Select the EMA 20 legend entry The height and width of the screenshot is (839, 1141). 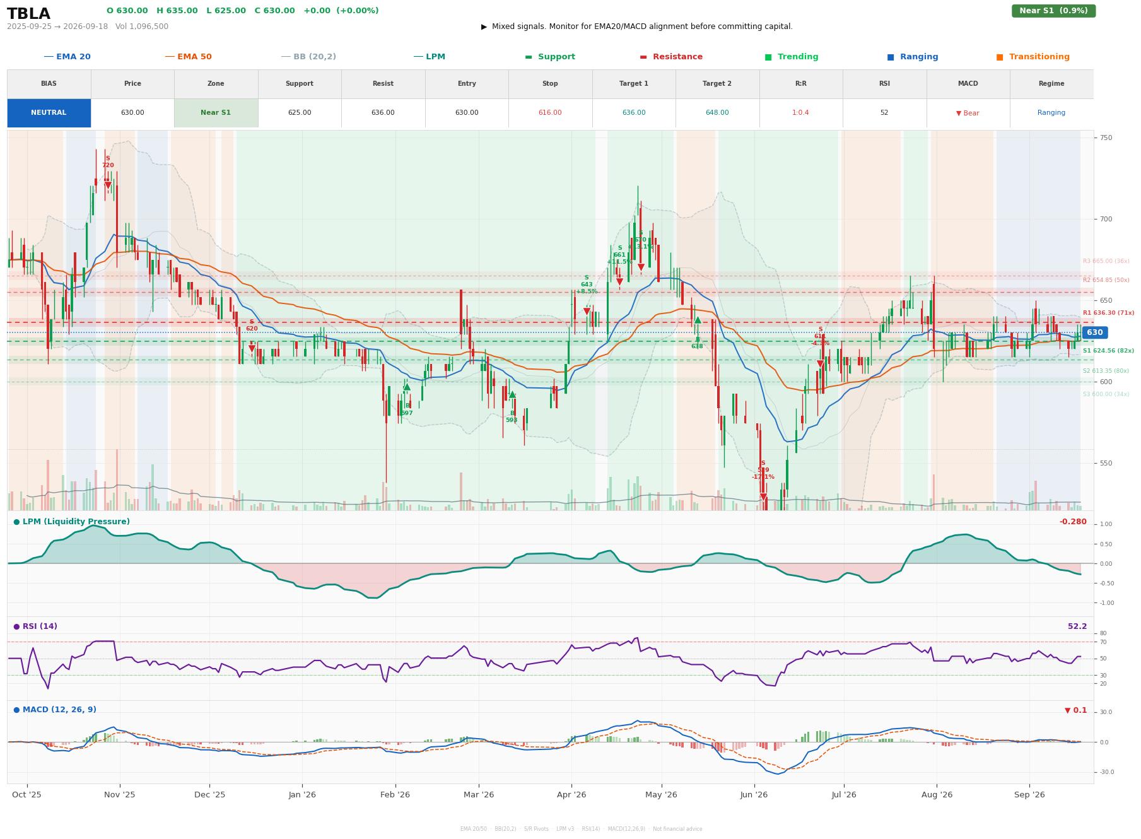tap(67, 57)
